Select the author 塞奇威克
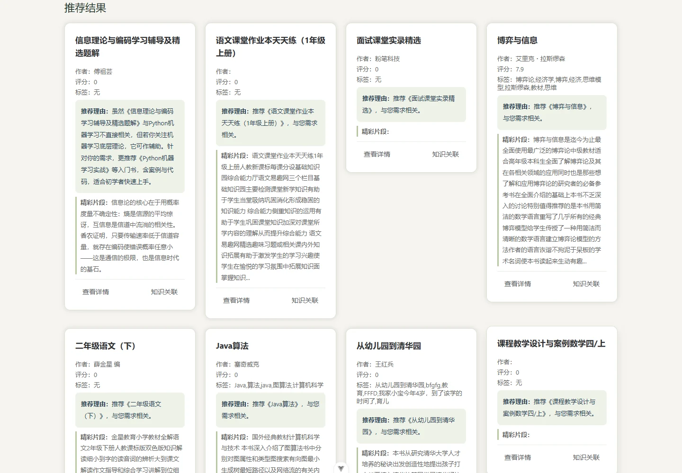Image resolution: width=682 pixels, height=473 pixels. pyautogui.click(x=247, y=364)
